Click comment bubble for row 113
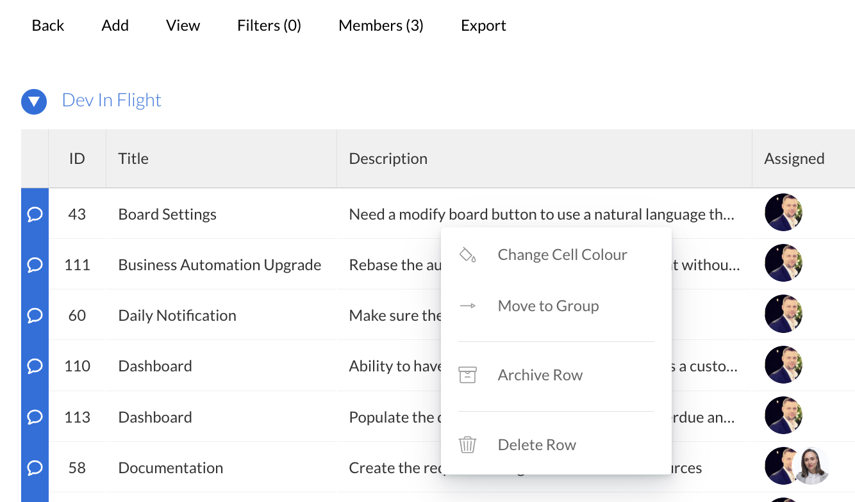 coord(35,417)
